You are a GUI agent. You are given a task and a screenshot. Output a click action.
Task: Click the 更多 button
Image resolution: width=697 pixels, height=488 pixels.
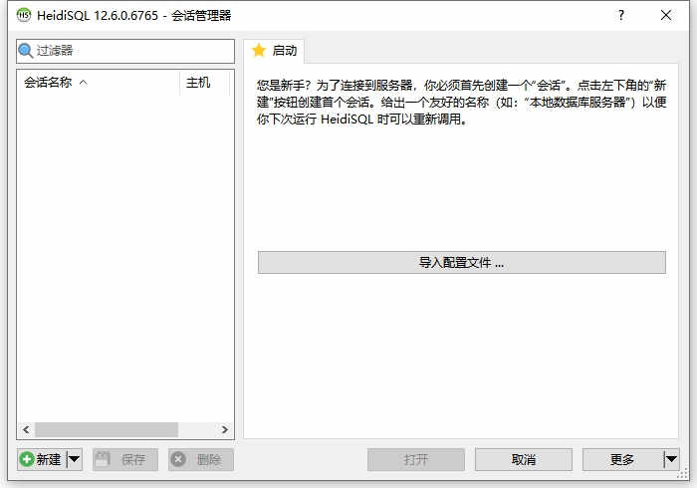click(x=622, y=459)
